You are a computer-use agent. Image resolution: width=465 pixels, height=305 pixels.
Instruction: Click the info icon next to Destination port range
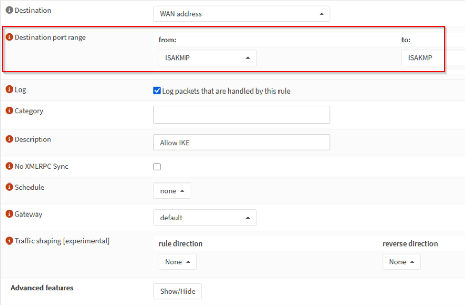9,37
